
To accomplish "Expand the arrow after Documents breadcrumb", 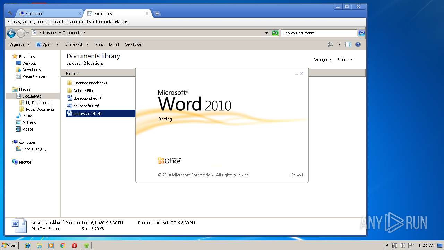I will click(84, 33).
